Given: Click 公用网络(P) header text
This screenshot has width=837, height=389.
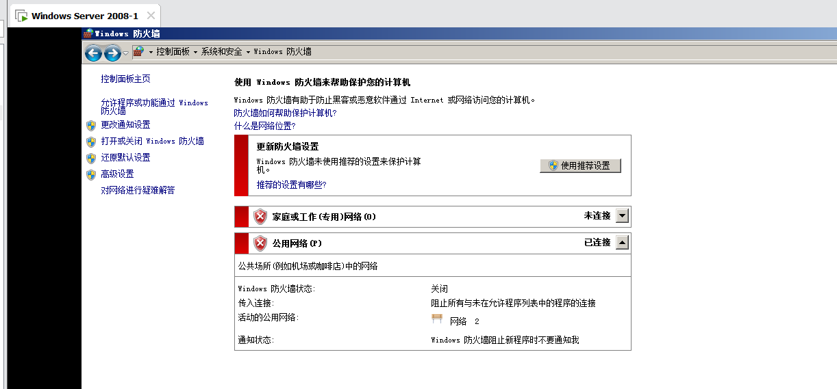Looking at the screenshot, I should tap(297, 243).
